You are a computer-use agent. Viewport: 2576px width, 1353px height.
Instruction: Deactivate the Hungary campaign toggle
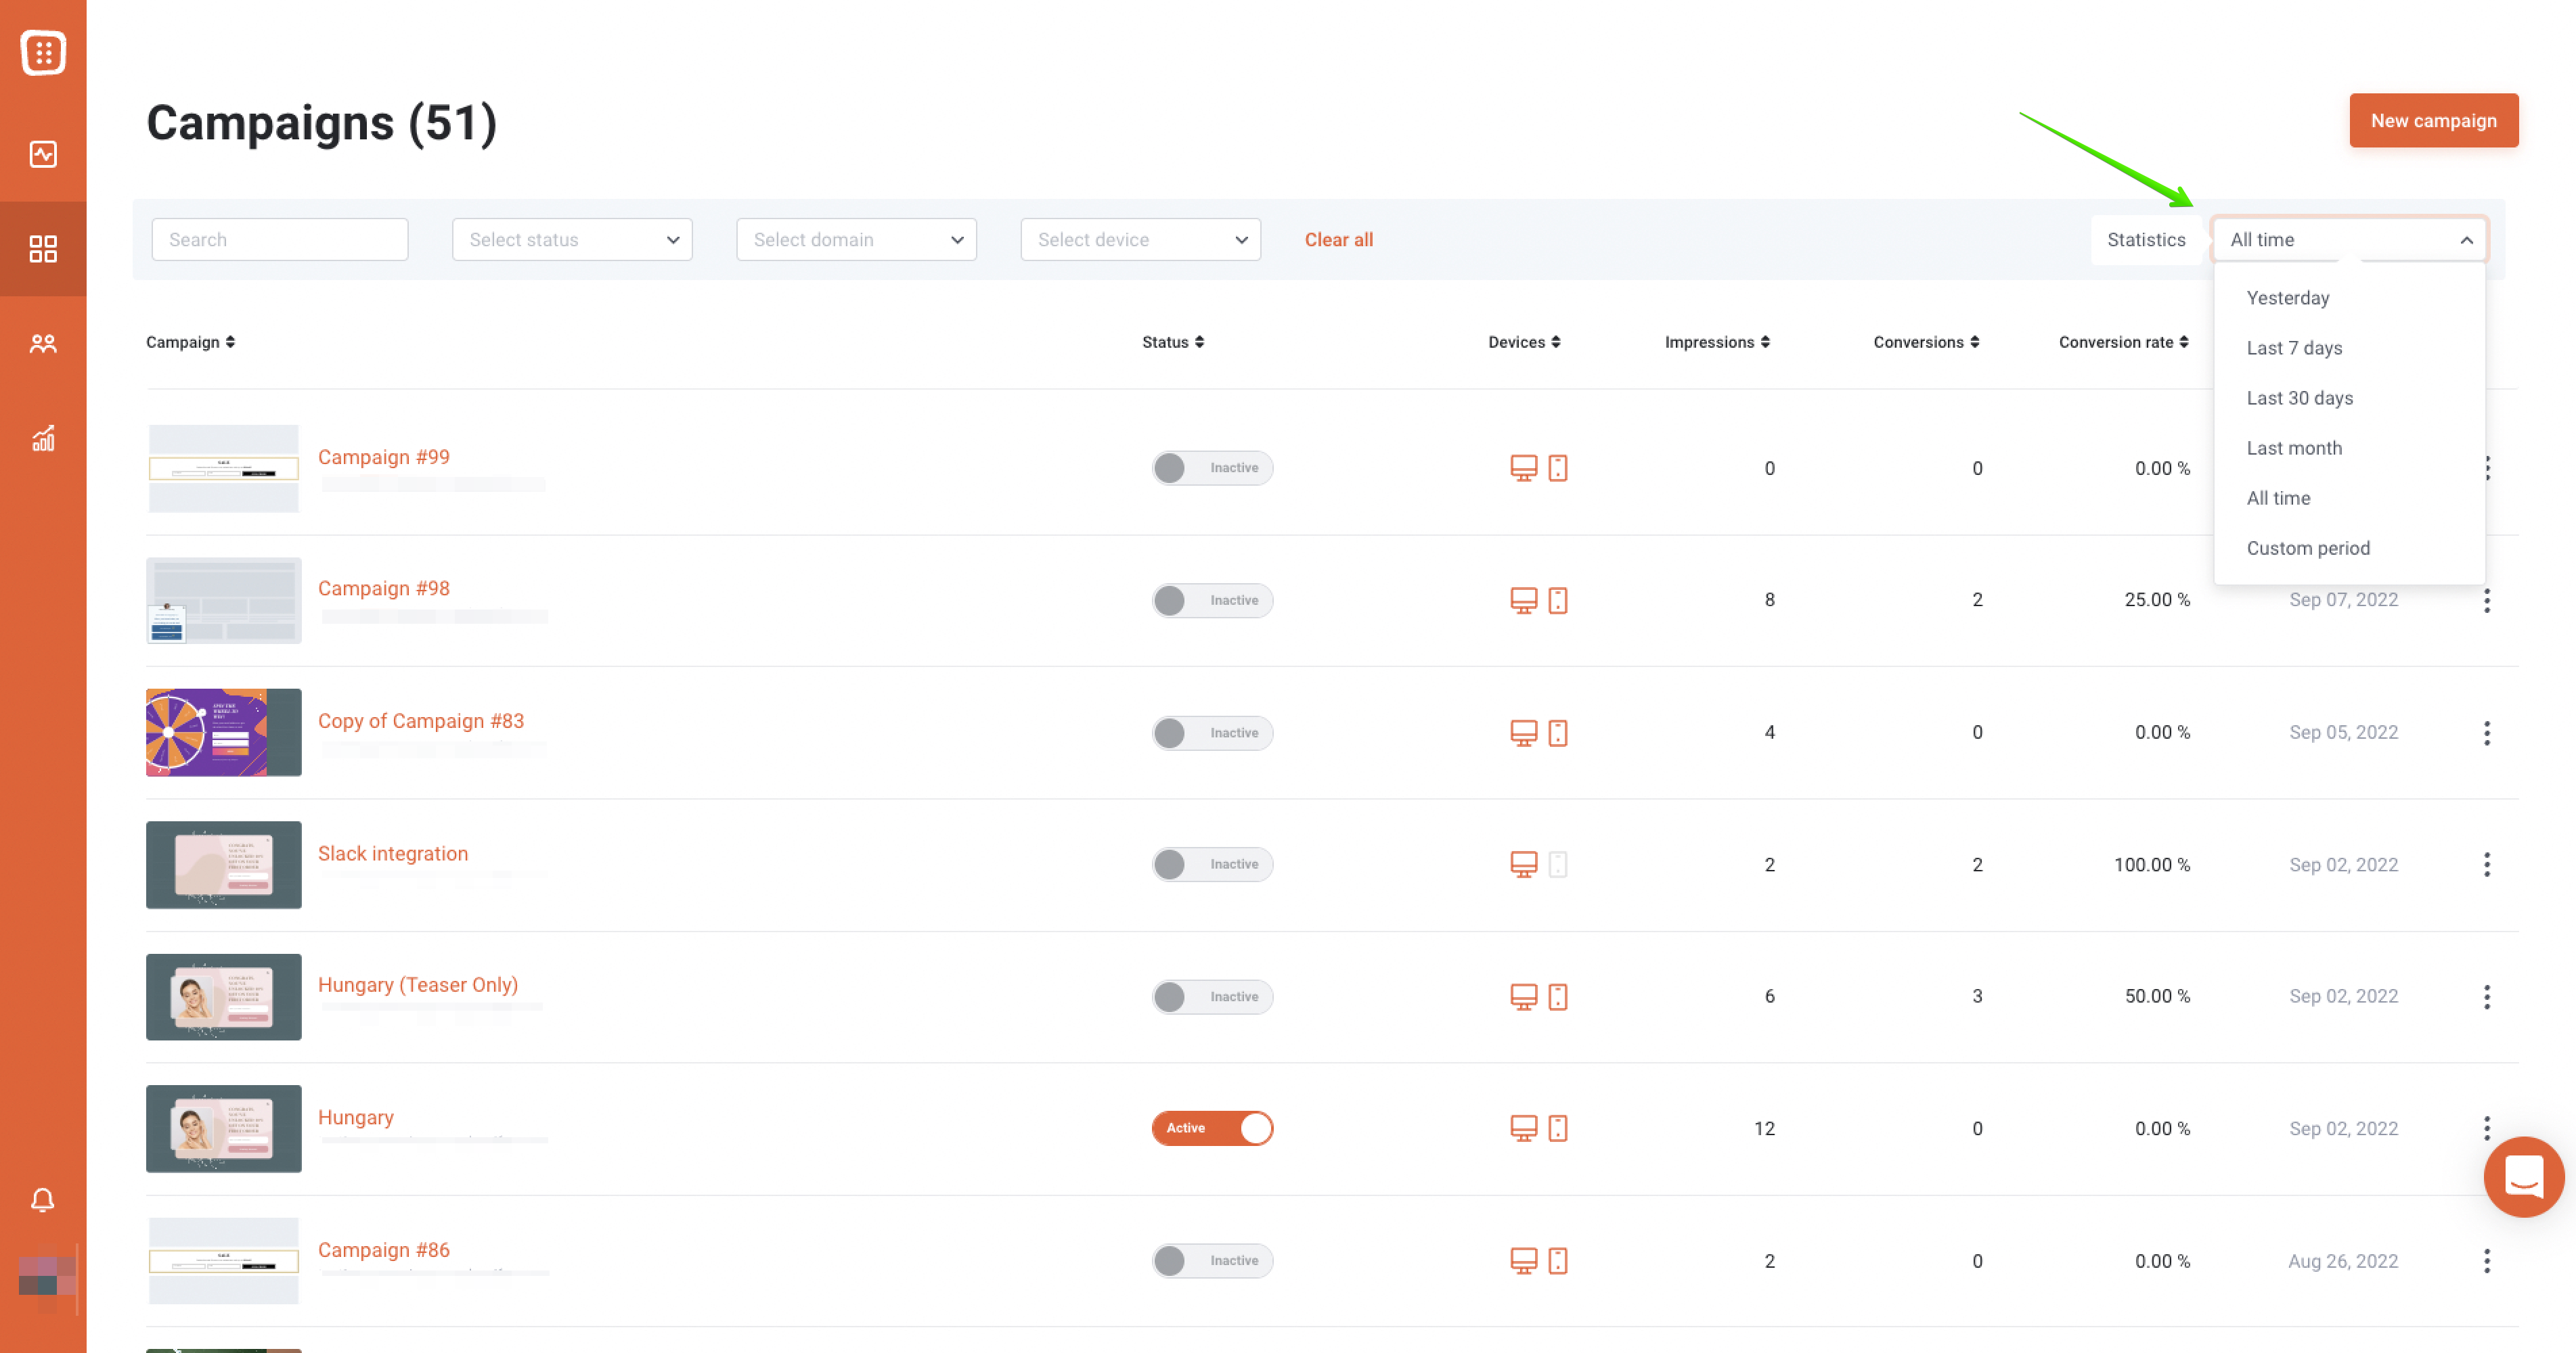tap(1212, 1128)
